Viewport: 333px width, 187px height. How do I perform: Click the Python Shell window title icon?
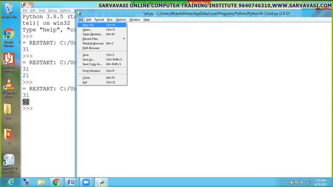click(x=24, y=5)
